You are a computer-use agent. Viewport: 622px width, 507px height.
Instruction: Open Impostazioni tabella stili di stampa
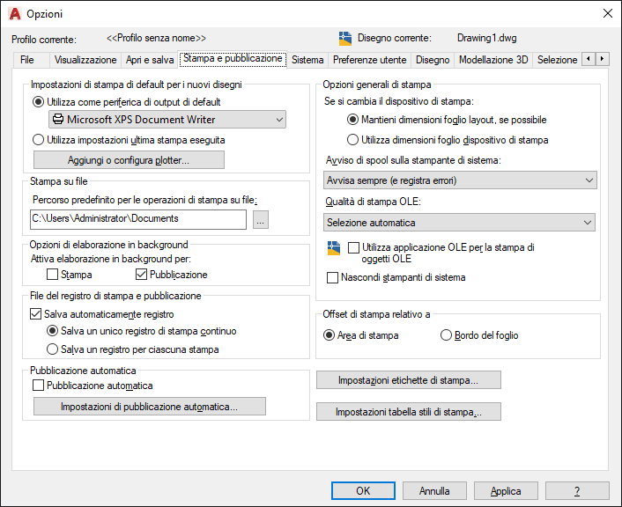[x=409, y=412]
